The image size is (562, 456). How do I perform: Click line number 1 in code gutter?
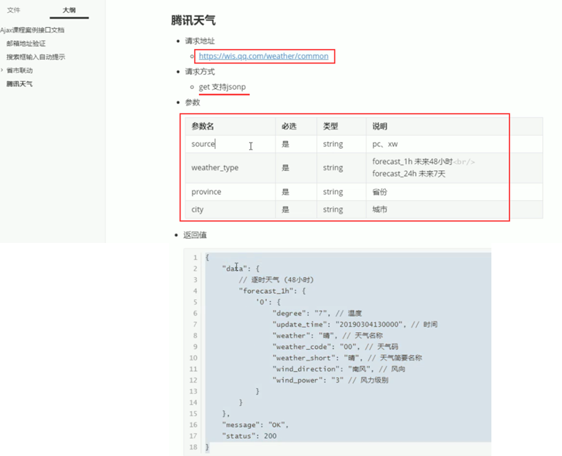click(x=195, y=257)
